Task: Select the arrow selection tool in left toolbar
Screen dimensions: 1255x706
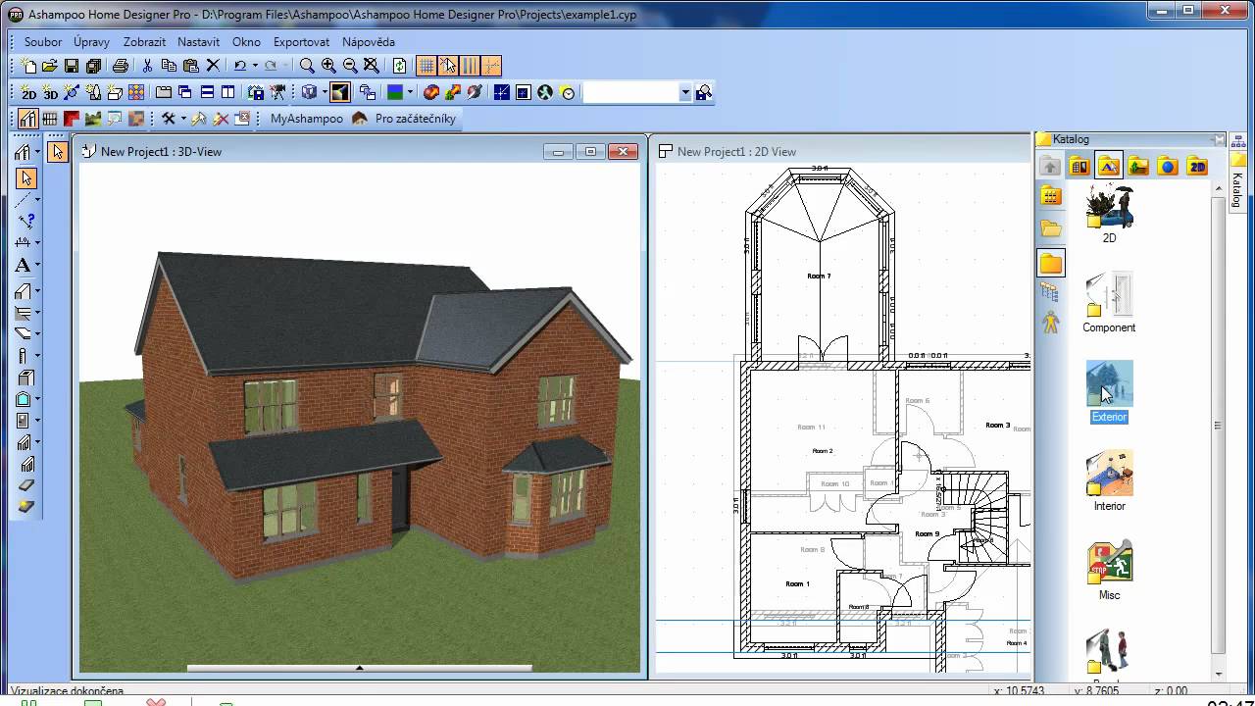Action: click(25, 178)
